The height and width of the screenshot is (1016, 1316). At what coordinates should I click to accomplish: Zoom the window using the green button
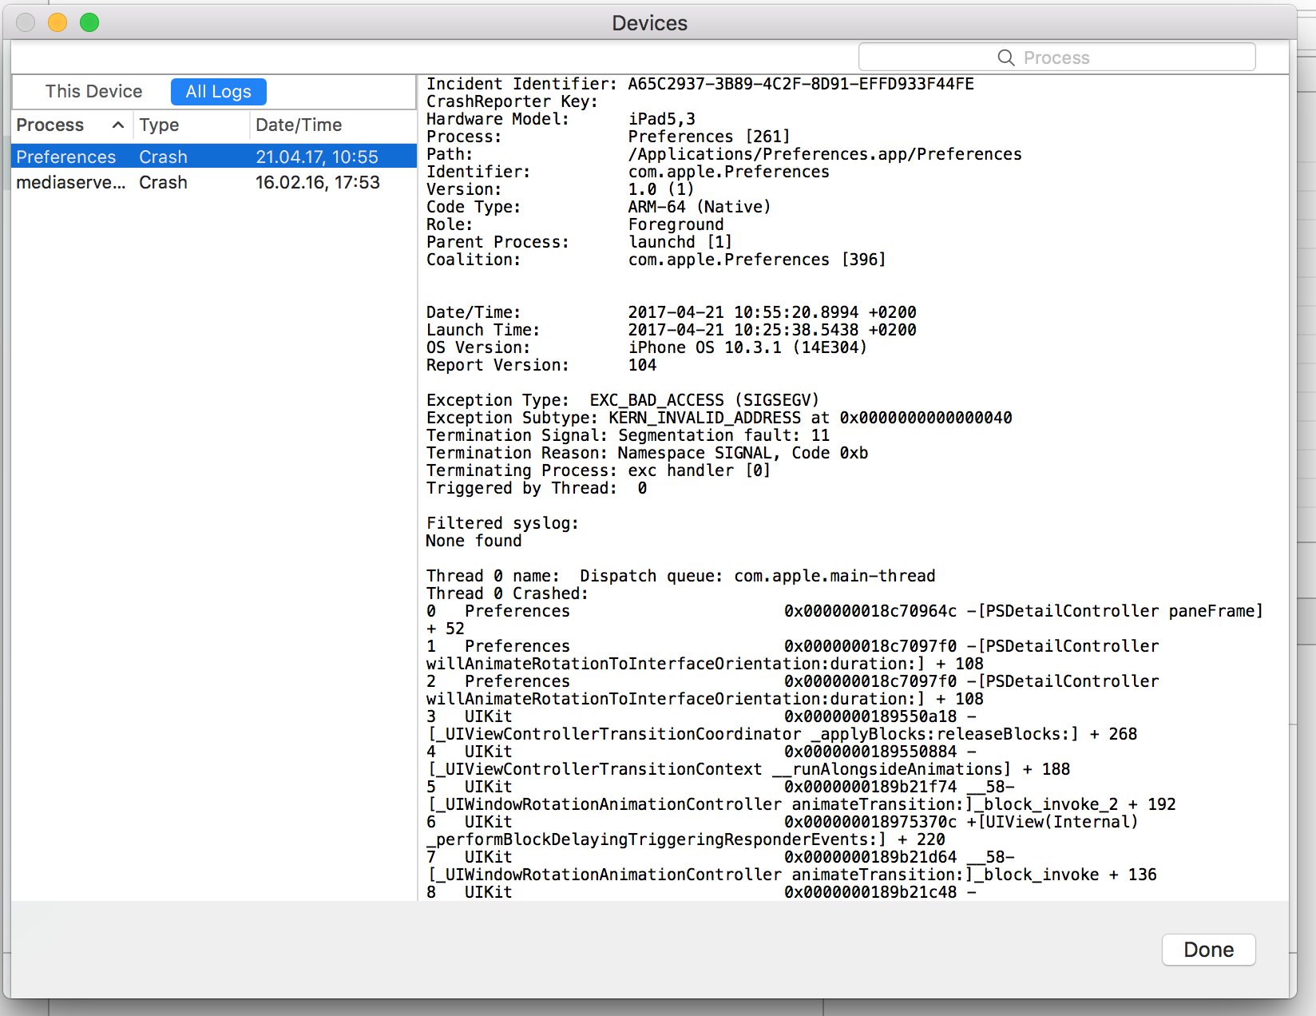point(89,22)
